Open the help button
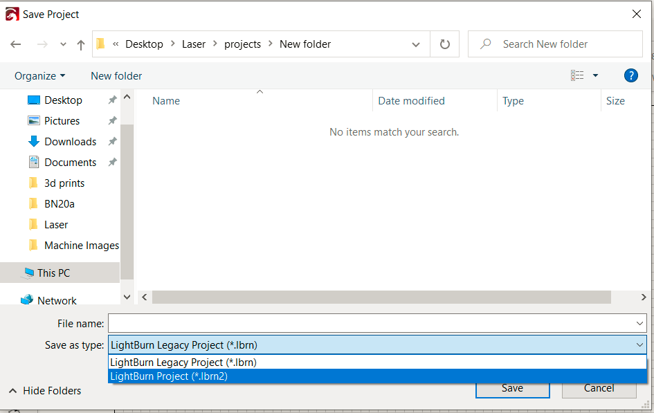 (631, 75)
